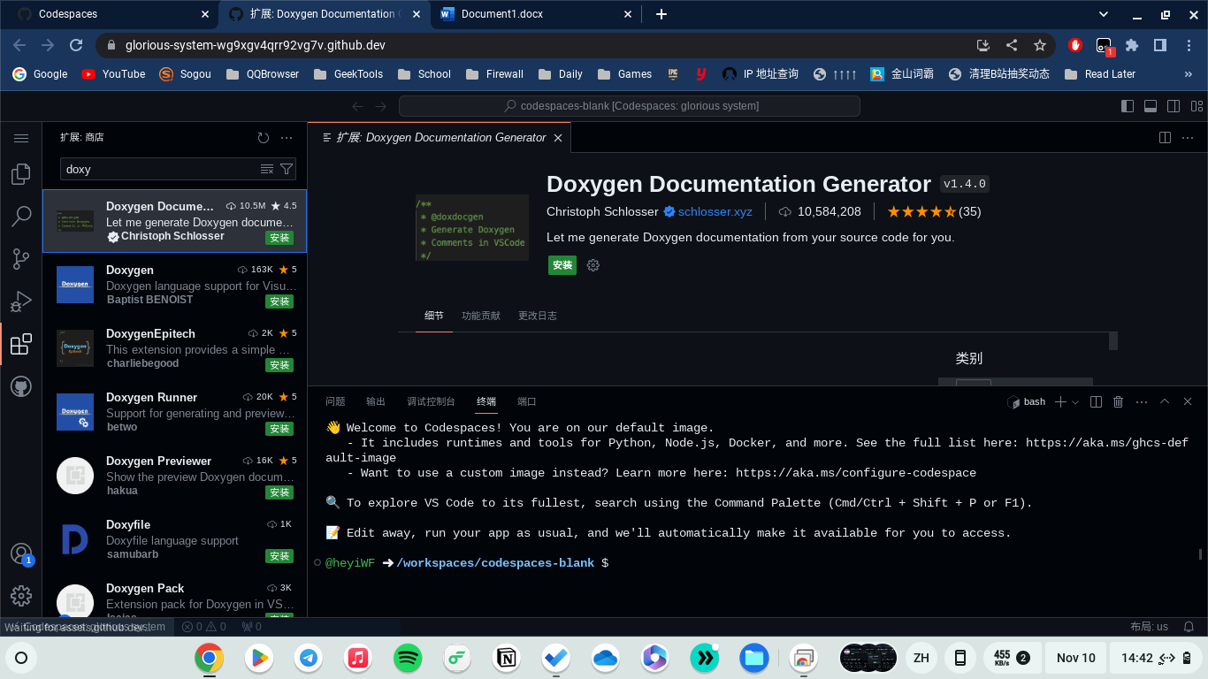The height and width of the screenshot is (679, 1208).
Task: Open the Chrome extensions puzzle menu
Action: pos(1132,45)
